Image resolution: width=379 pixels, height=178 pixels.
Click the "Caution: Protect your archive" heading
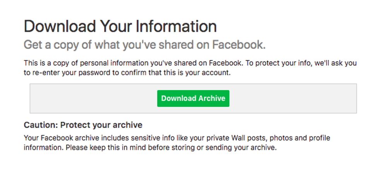83,125
